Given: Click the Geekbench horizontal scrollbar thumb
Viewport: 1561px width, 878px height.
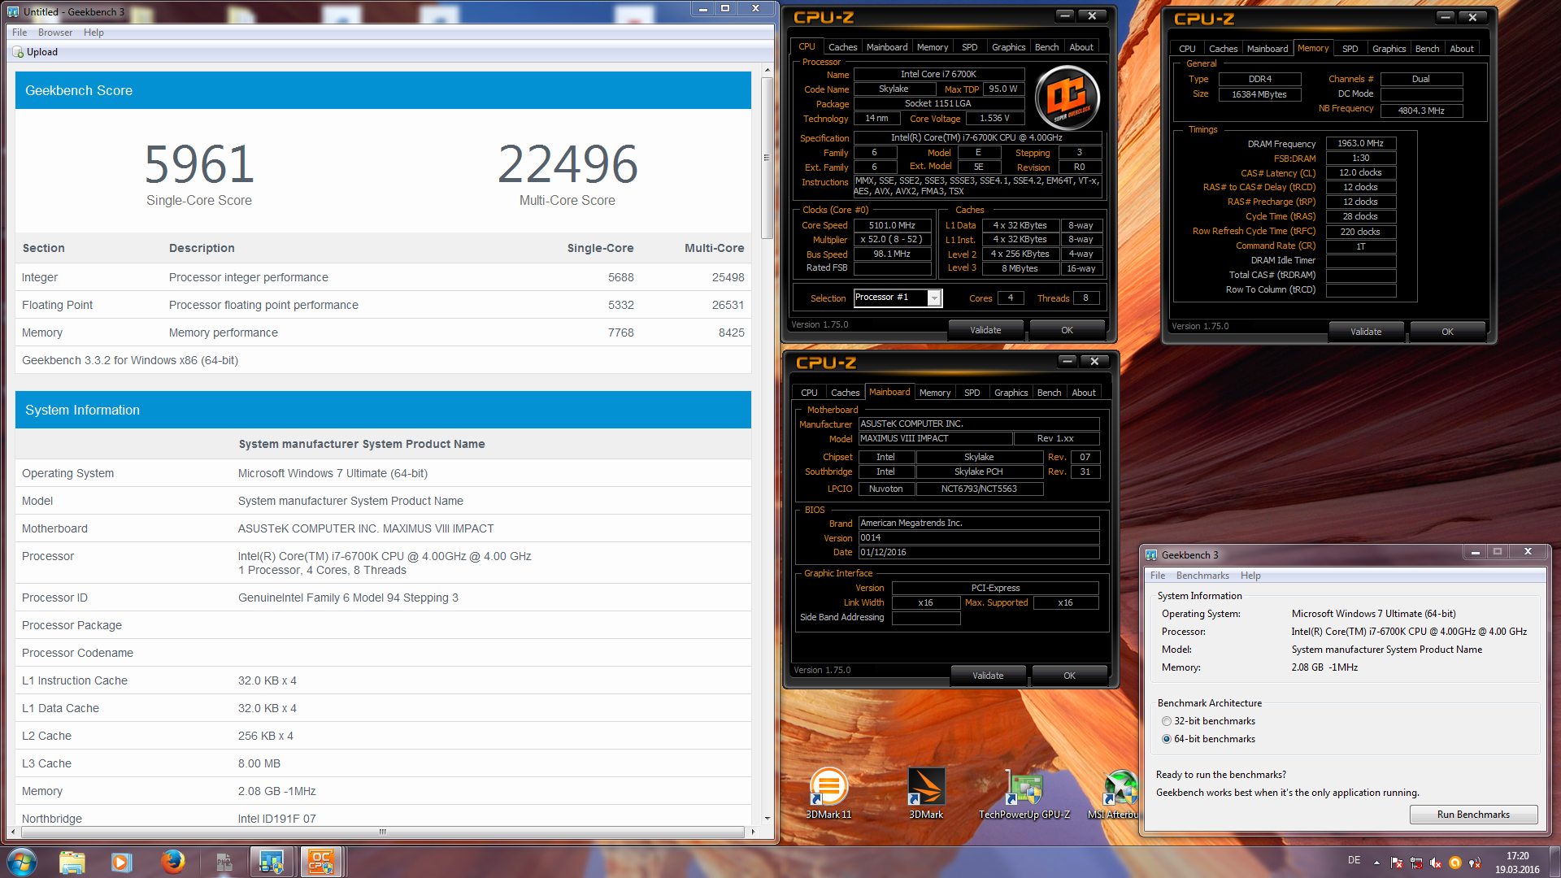Looking at the screenshot, I should coord(381,832).
